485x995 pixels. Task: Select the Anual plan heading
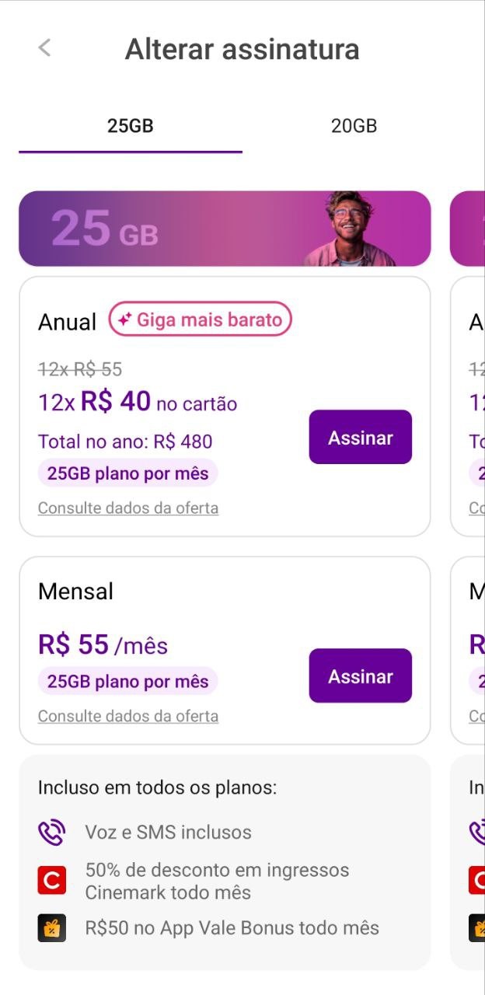(68, 322)
